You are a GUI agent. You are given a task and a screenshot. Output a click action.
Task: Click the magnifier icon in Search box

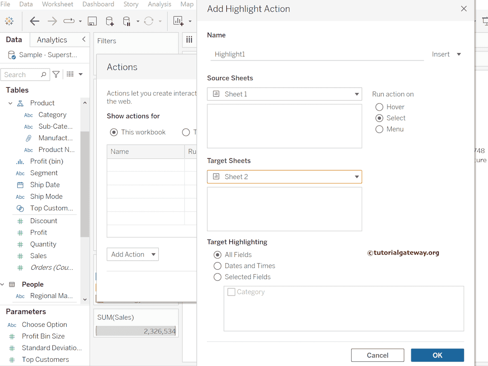(43, 74)
